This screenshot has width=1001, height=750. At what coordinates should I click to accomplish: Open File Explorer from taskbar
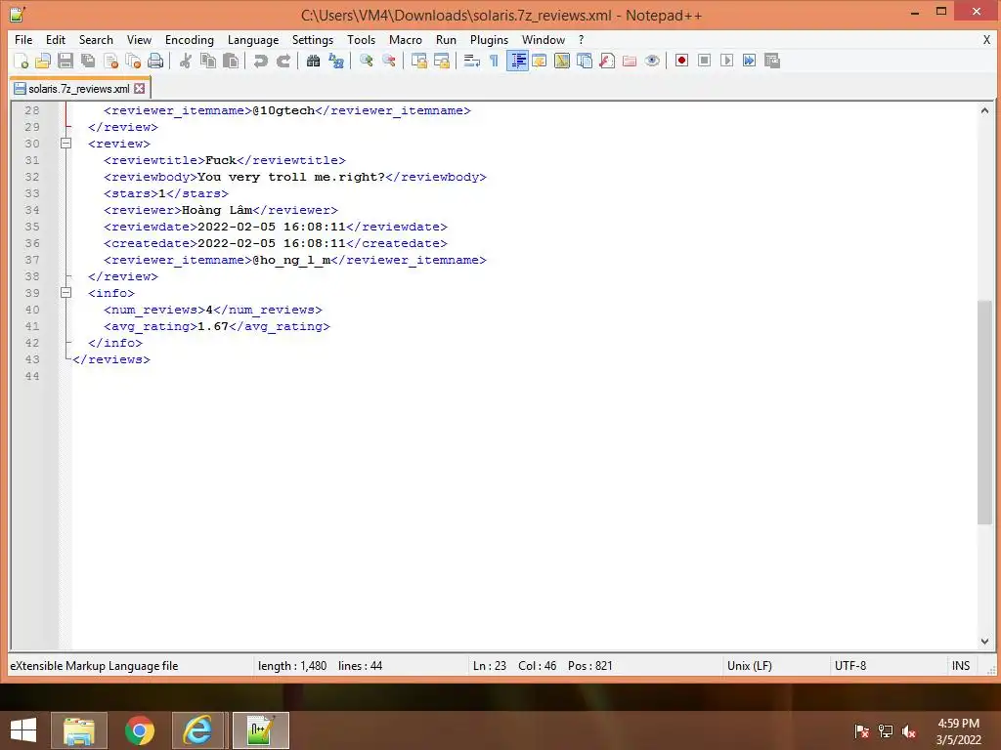79,730
